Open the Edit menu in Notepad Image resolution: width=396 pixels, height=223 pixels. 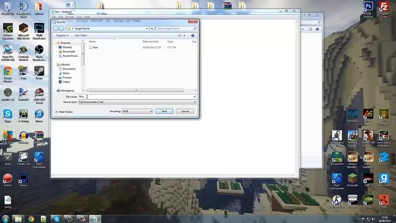click(61, 17)
